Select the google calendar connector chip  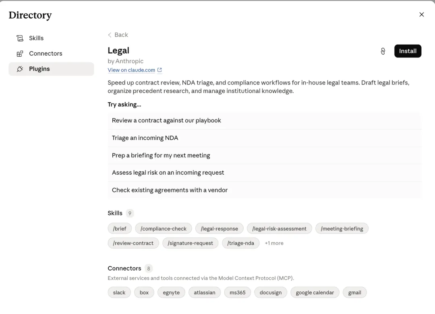[x=315, y=293]
